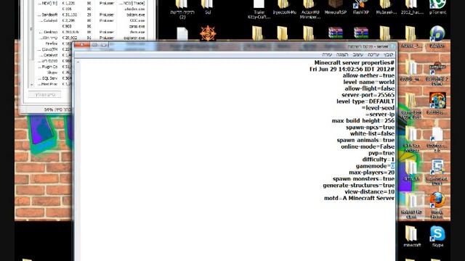Click the '=level-seed' line
The image size is (465, 261).
tap(378, 108)
